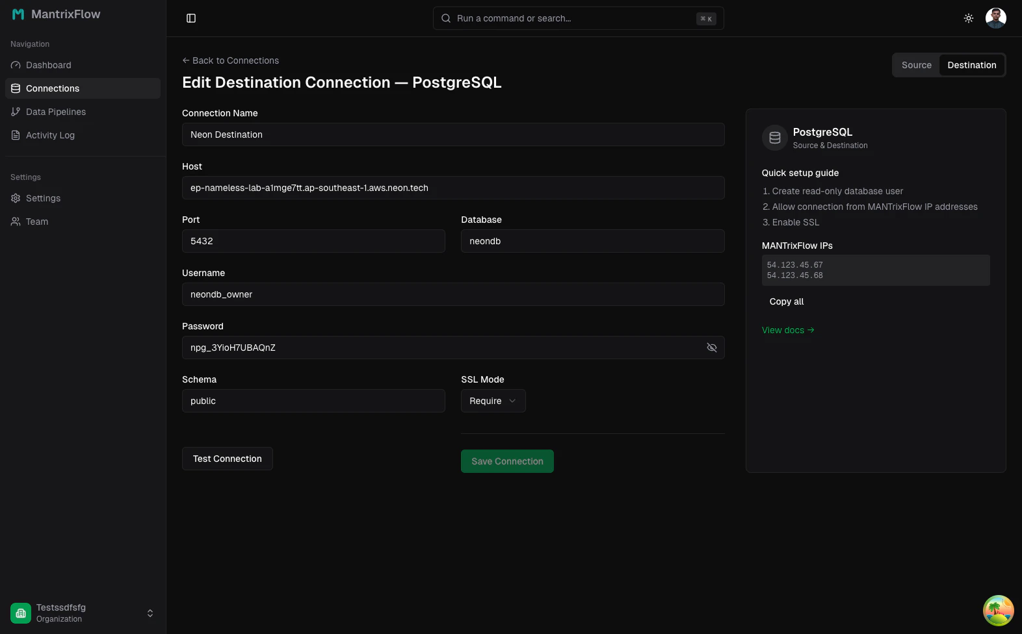1022x634 pixels.
Task: Toggle the sidebar panel icon
Action: (x=191, y=18)
